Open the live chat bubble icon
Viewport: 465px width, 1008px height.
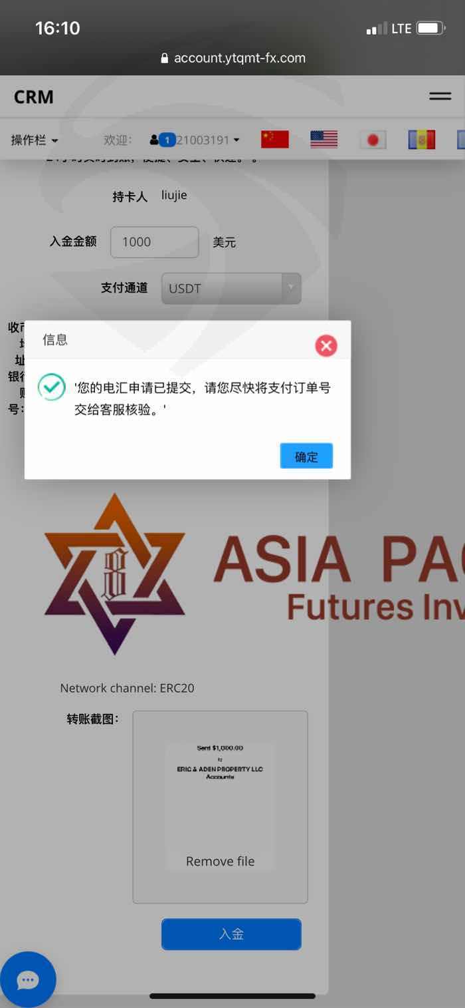(x=28, y=979)
